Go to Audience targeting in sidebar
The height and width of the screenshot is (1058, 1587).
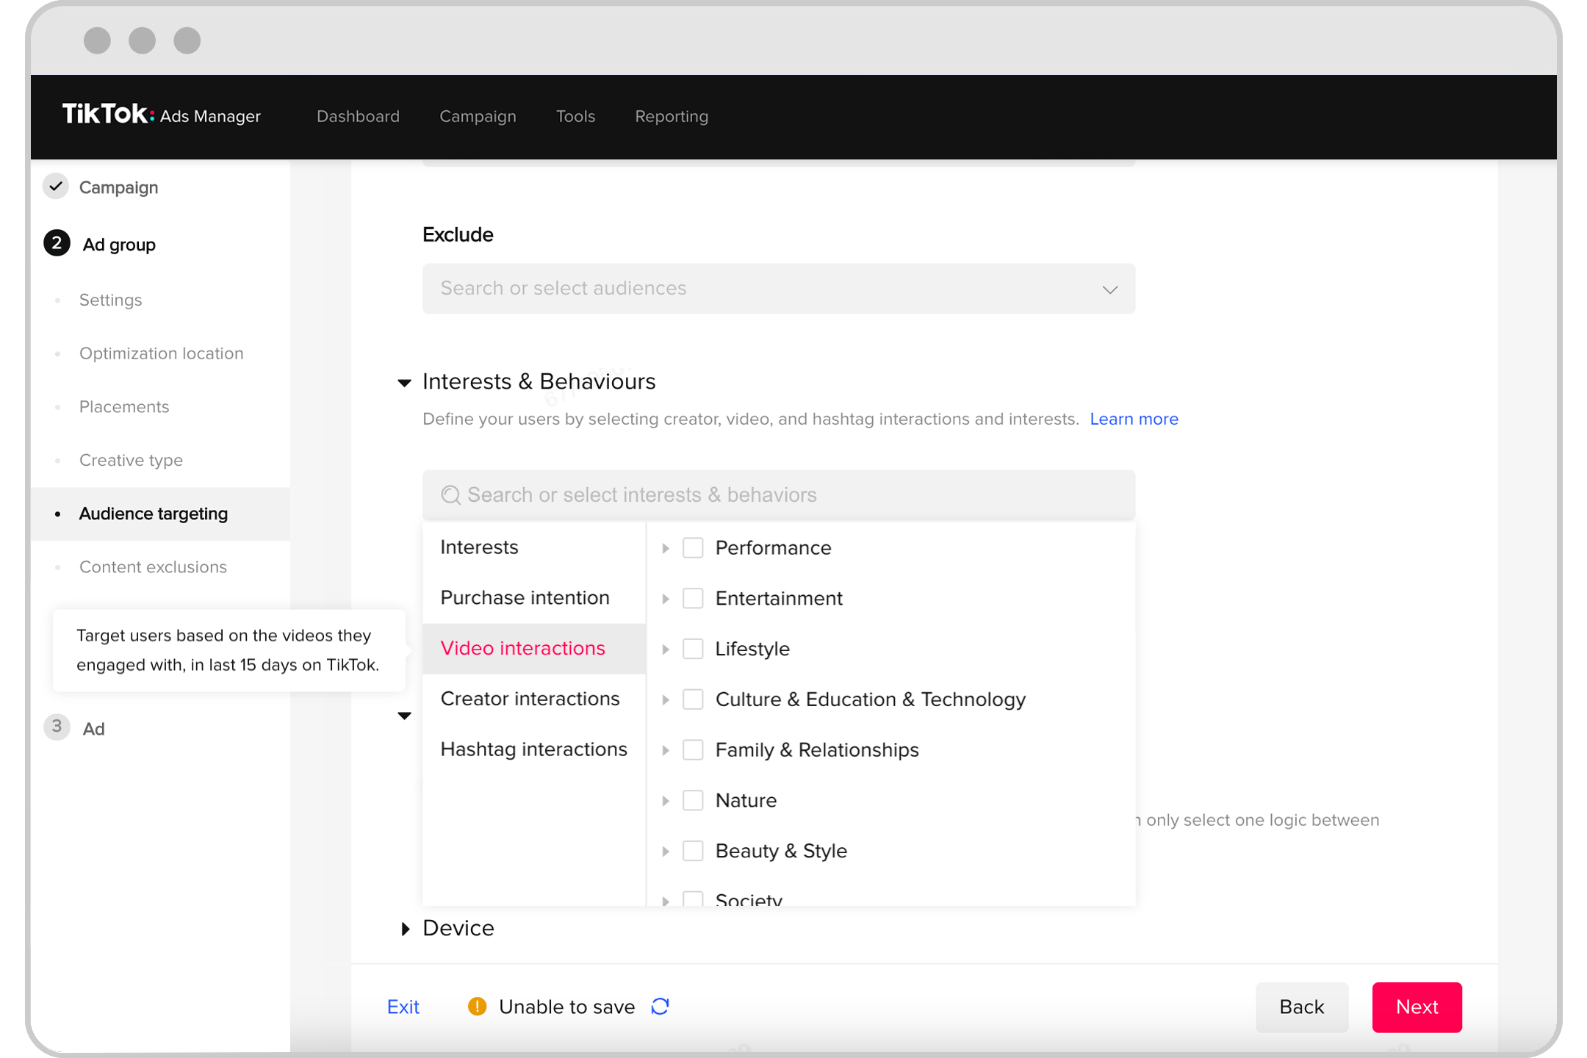[160, 514]
